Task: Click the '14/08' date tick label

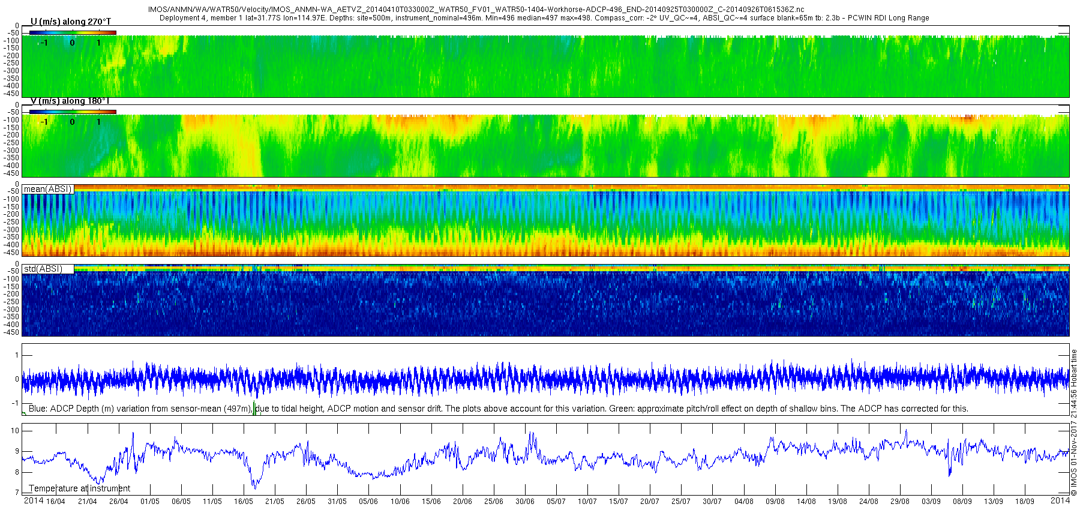Action: click(806, 502)
